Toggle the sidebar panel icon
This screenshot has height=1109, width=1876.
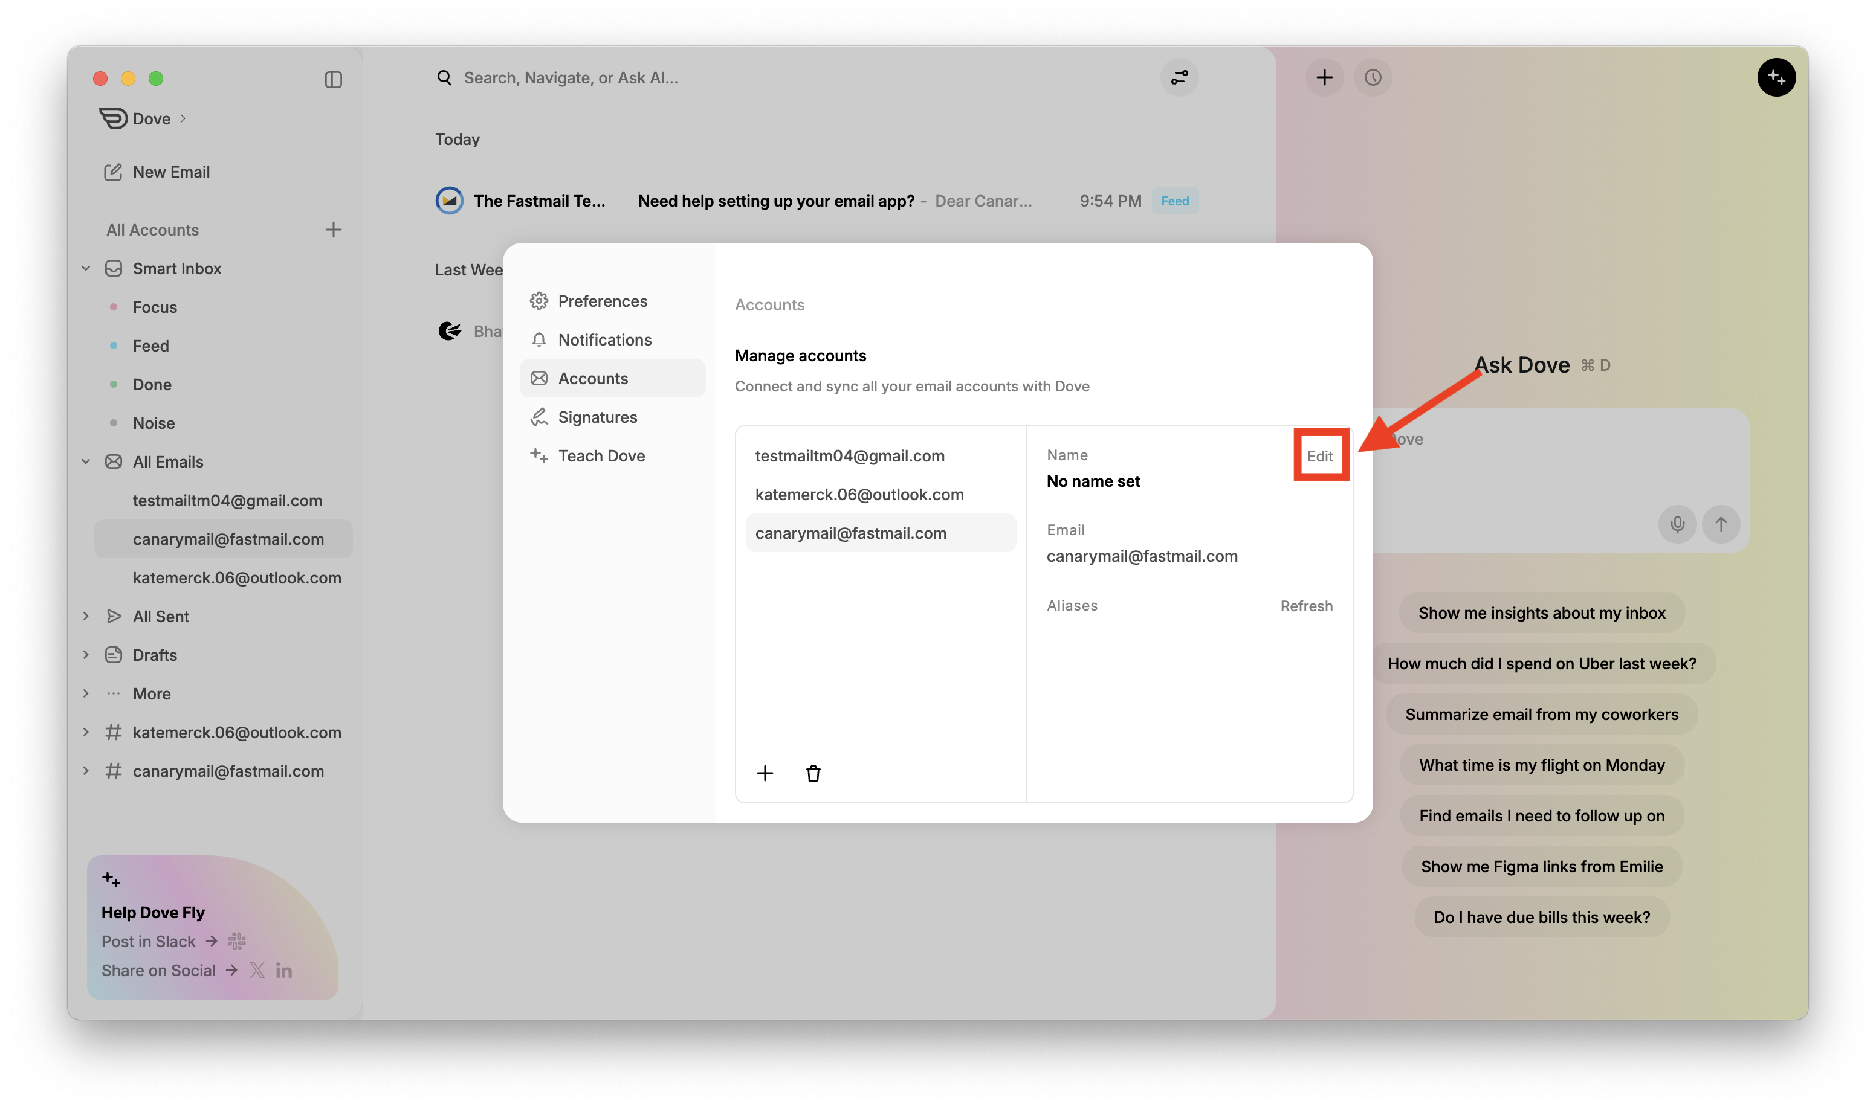334,79
